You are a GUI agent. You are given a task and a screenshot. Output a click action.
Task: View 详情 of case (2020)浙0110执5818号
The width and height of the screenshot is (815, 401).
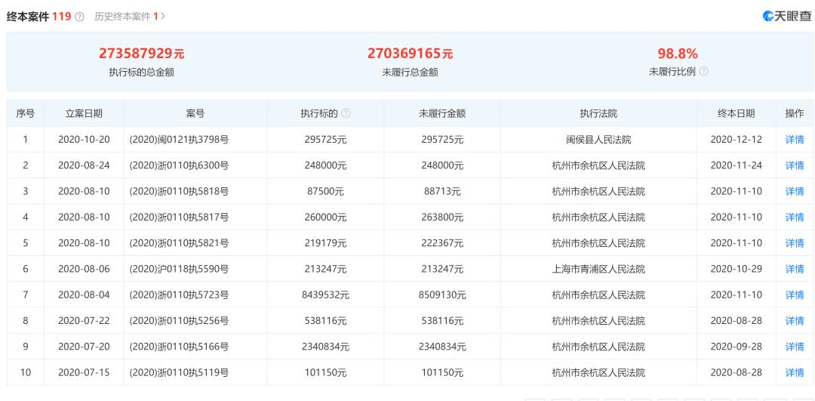click(794, 191)
